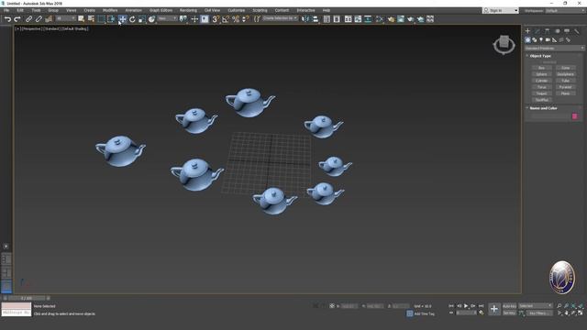Viewport: 587px width, 330px height.
Task: Open the key filter Selected dropdown
Action: click(x=536, y=306)
